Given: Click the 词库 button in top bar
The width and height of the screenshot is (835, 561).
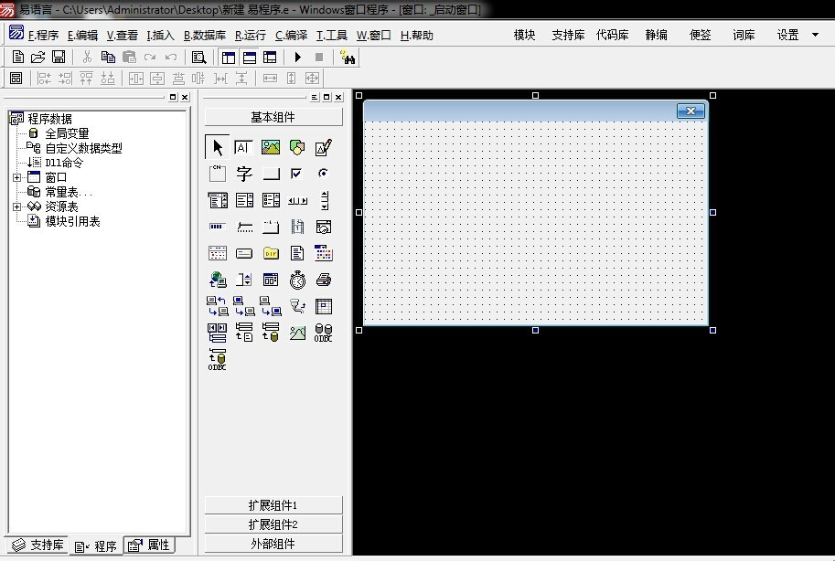Looking at the screenshot, I should point(744,35).
